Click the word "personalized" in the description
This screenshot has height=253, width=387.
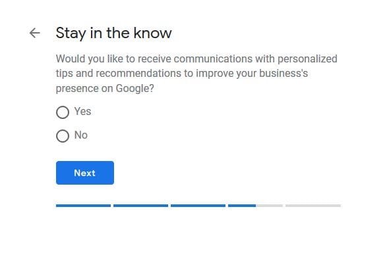click(x=307, y=59)
